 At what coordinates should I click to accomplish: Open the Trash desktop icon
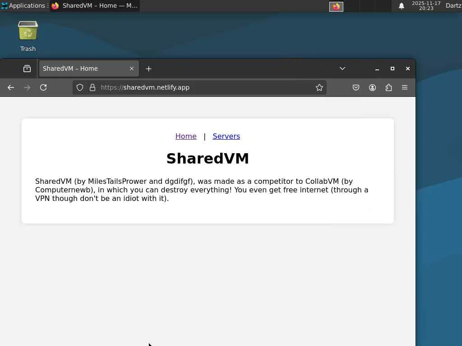28,36
